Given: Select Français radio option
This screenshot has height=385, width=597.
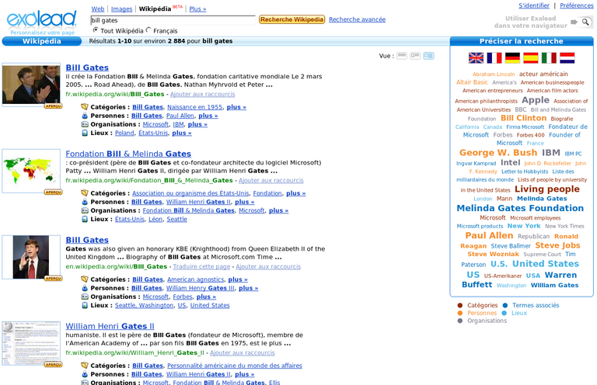Looking at the screenshot, I should click(148, 29).
